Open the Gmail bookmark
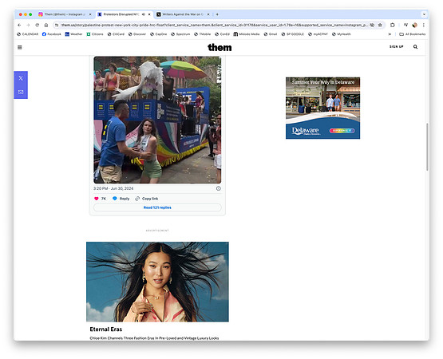 [271, 34]
